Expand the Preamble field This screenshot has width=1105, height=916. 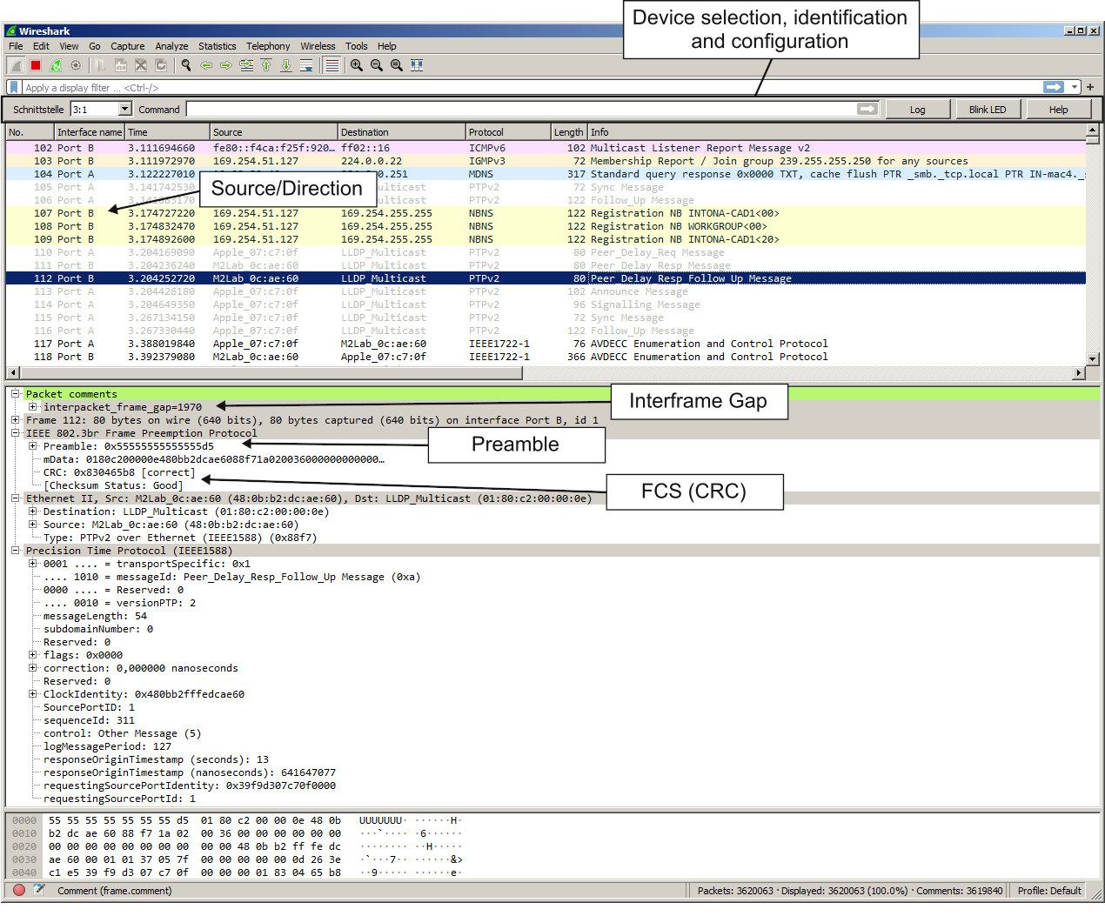tap(33, 446)
